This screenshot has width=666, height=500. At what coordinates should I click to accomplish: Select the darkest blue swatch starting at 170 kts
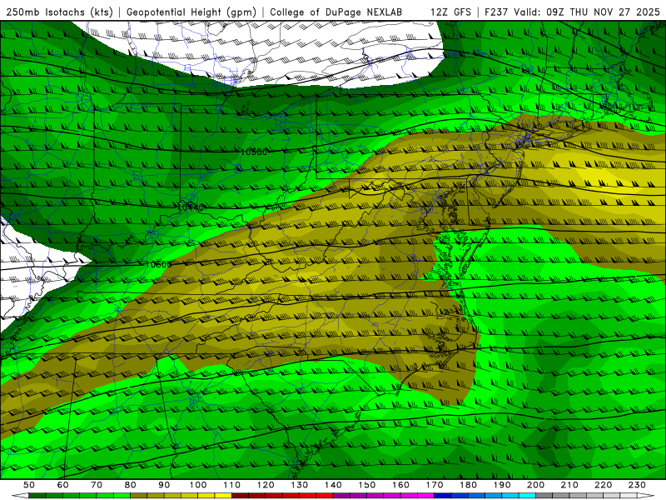coord(443,496)
